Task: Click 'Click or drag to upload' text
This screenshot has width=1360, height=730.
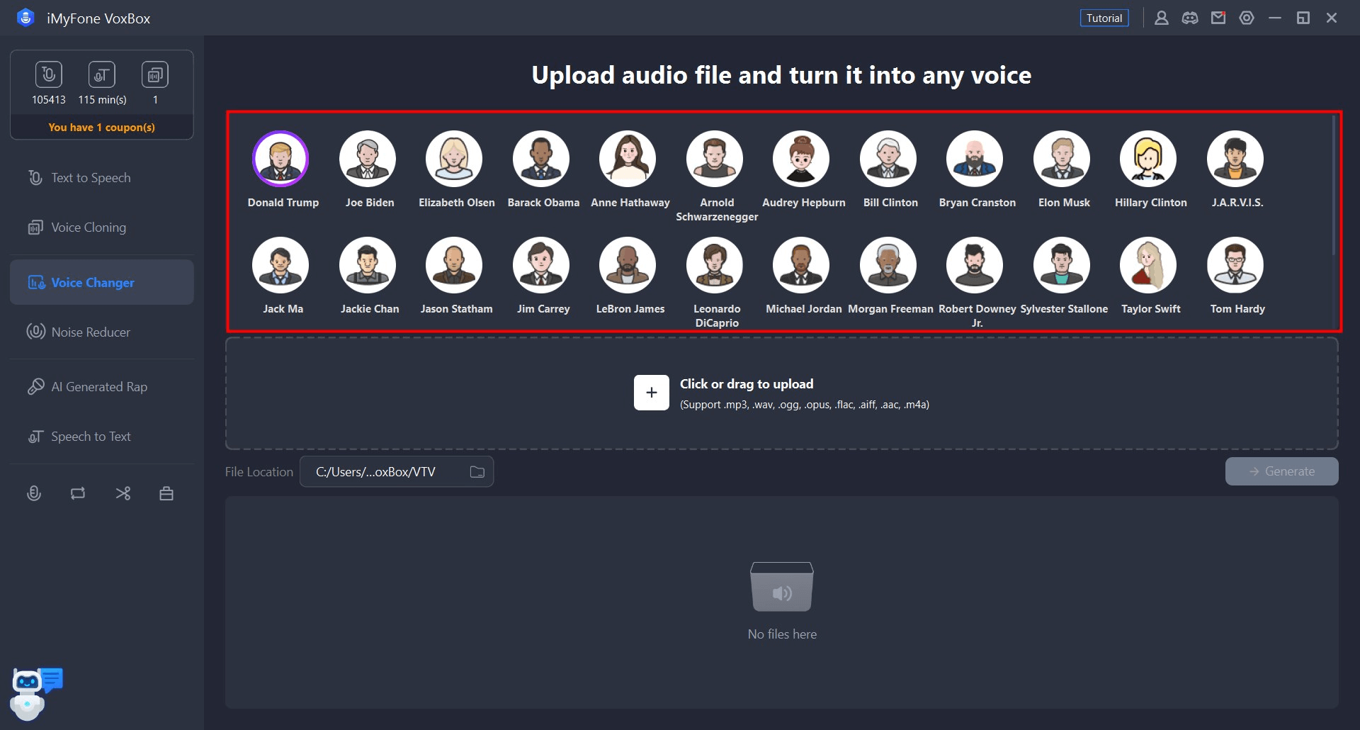Action: coord(747,384)
